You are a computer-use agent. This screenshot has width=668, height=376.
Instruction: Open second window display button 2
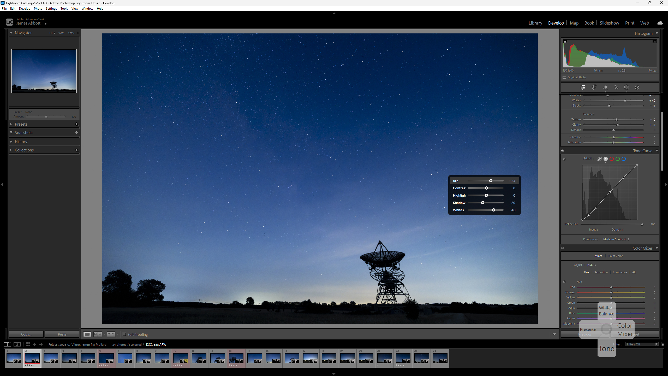[x=17, y=344]
